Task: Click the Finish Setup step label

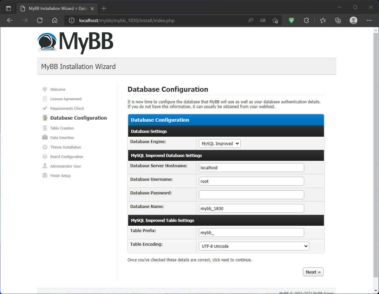Action: [x=61, y=176]
